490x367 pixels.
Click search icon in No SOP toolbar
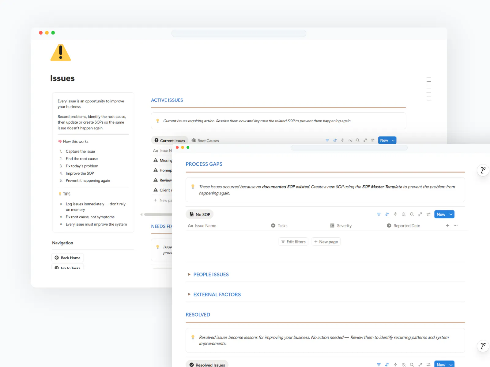click(412, 214)
